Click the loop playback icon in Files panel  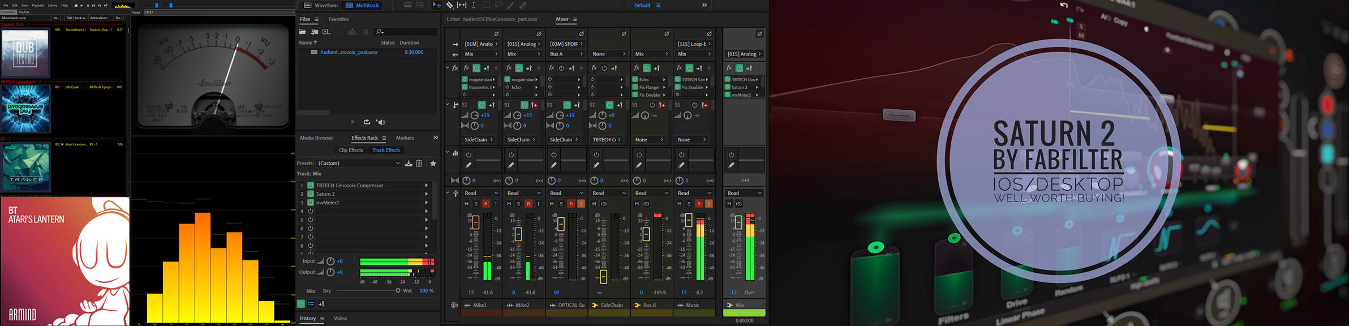click(367, 122)
